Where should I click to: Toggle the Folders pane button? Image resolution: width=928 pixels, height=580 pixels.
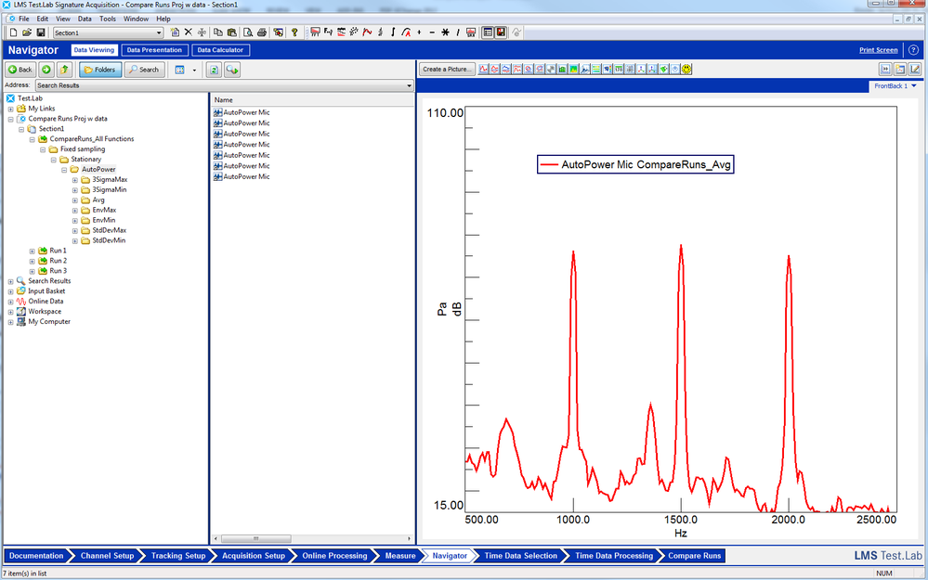[x=100, y=70]
